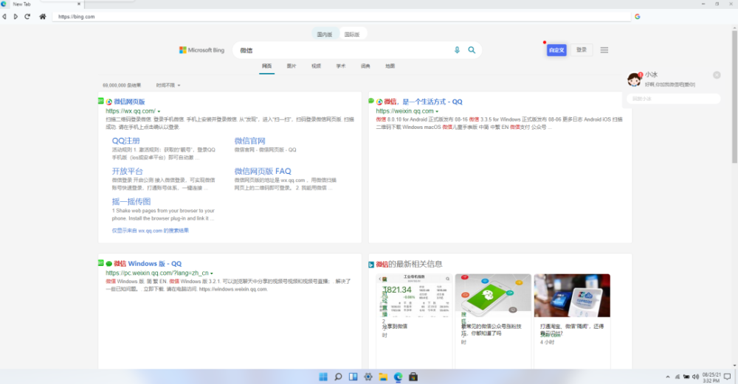Click the browser back arrow
Viewport: 738px width, 384px height.
[x=5, y=16]
